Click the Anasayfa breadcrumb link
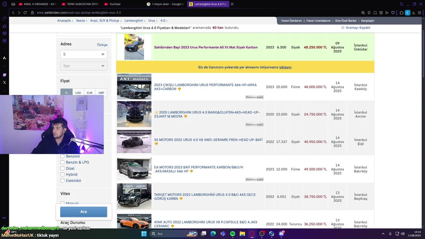Image resolution: width=425 pixels, height=239 pixels. coord(64,21)
